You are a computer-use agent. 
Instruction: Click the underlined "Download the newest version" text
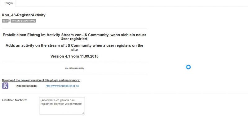pos(41,80)
